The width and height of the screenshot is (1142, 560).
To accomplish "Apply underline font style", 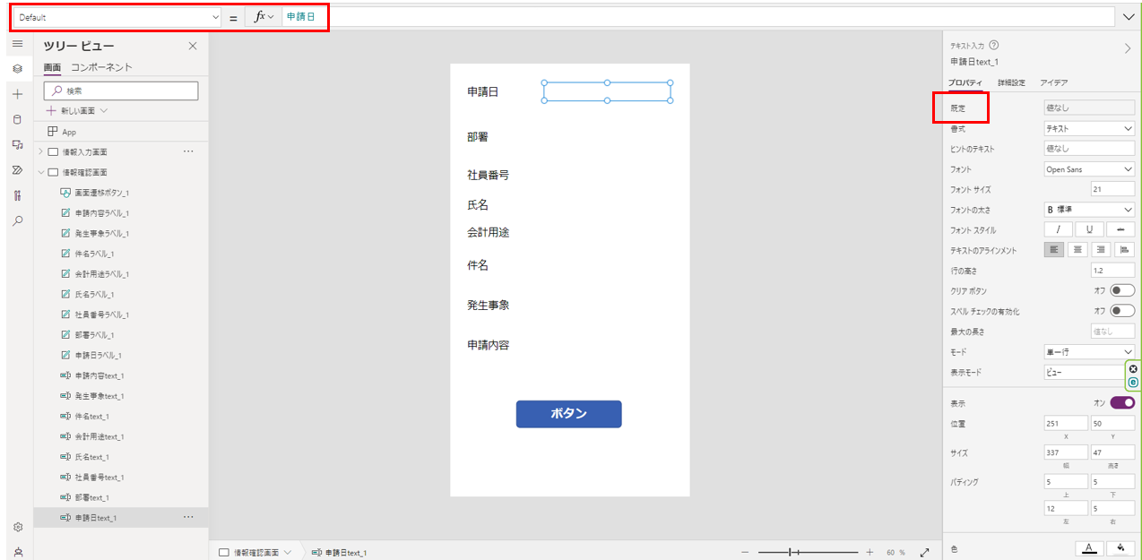I will pyautogui.click(x=1089, y=229).
